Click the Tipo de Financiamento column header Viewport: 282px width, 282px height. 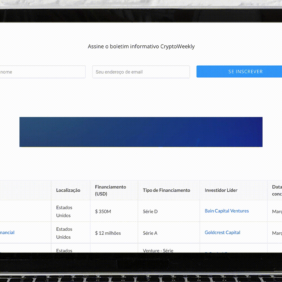click(166, 190)
